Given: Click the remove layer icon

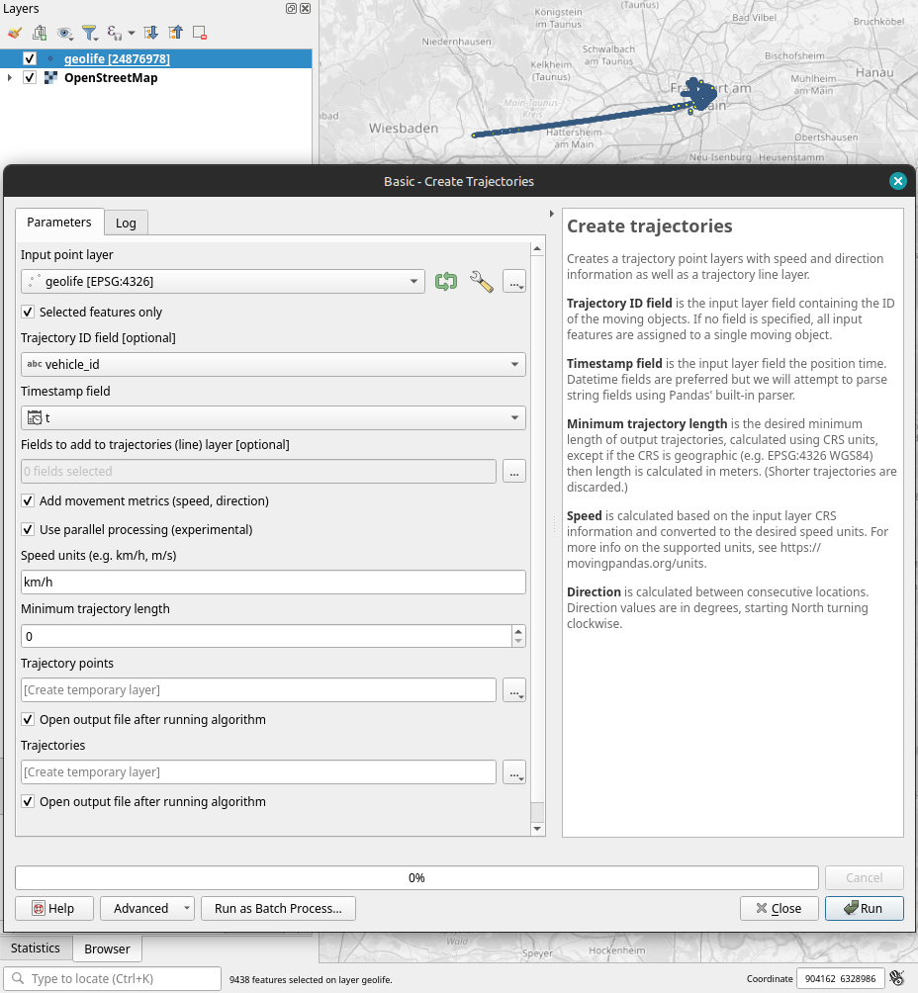Looking at the screenshot, I should coord(200,33).
